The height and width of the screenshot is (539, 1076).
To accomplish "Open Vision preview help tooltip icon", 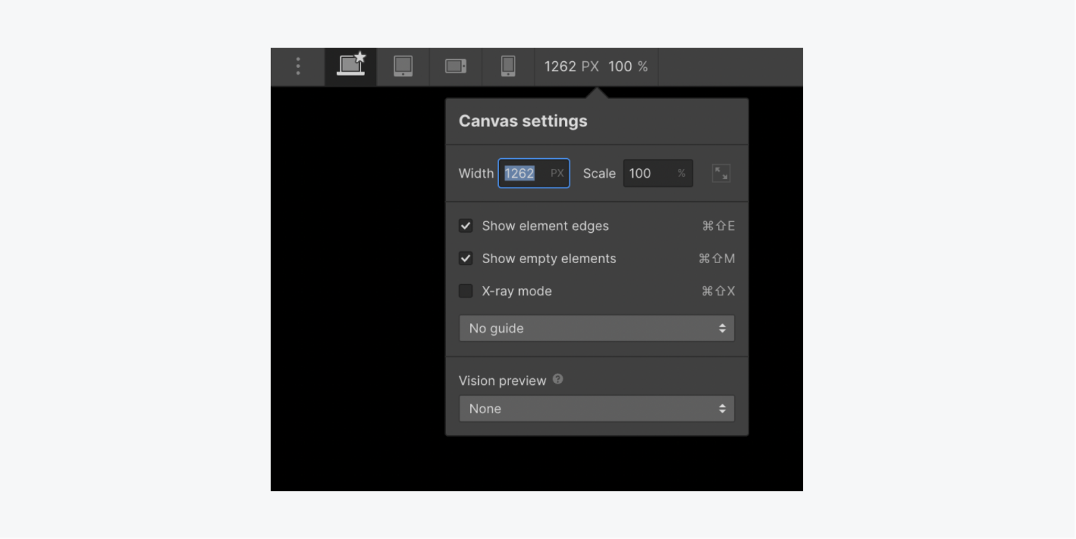I will coord(558,380).
